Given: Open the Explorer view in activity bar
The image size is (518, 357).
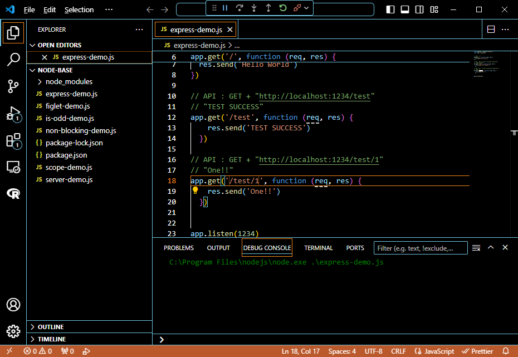Looking at the screenshot, I should 13,33.
